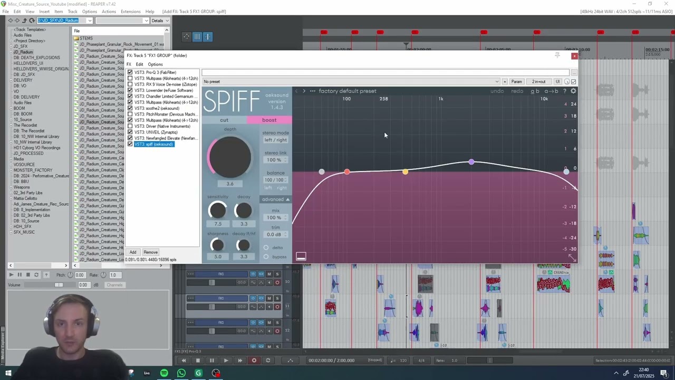Click the spiff depth knob

(230, 157)
